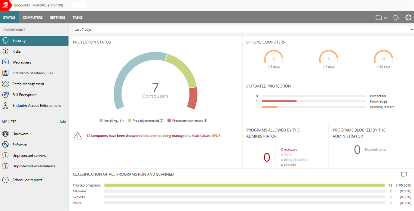Image resolution: width=414 pixels, height=211 pixels.
Task: Click the Add link next to MY LISTS
Action: (63, 122)
